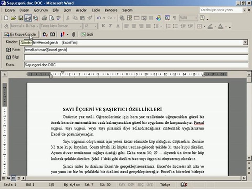252x189 pixels.
Task: Expand the line spacing options arrow
Action: coord(161,26)
